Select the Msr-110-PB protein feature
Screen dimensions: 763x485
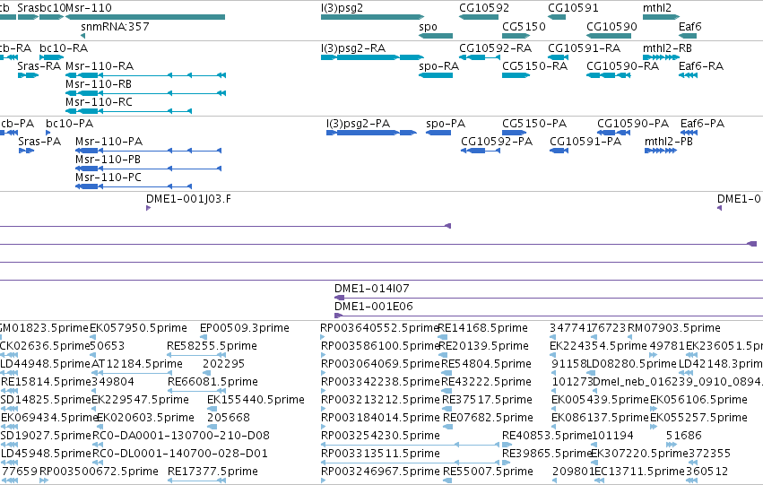[149, 169]
